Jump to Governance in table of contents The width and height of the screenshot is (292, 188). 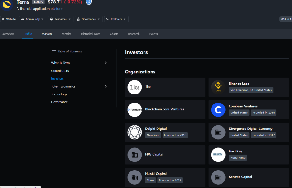[59, 102]
